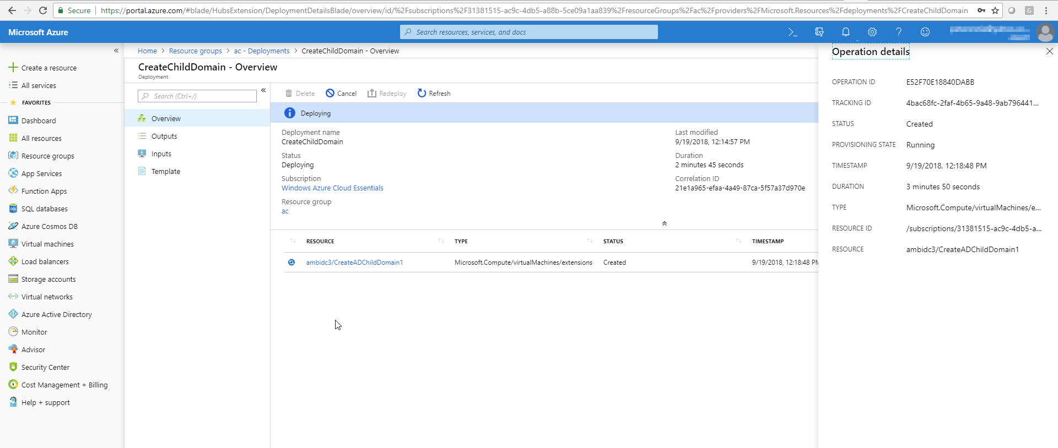
Task: Open the account avatar menu
Action: (1045, 32)
